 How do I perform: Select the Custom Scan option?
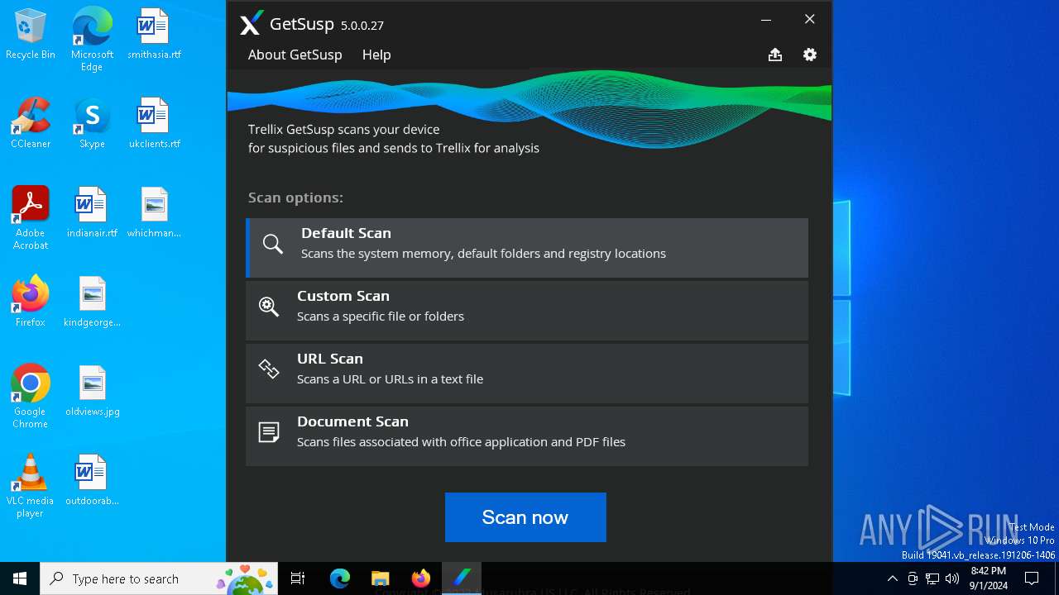click(527, 310)
